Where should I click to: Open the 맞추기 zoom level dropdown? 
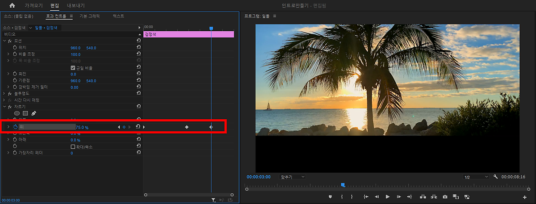292,177
